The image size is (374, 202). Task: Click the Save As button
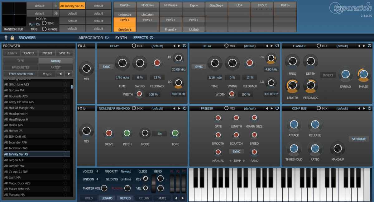(64, 53)
